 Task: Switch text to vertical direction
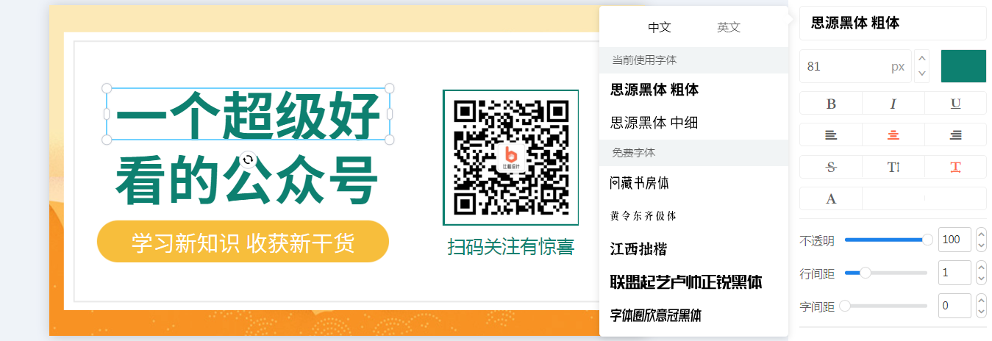[x=893, y=167]
